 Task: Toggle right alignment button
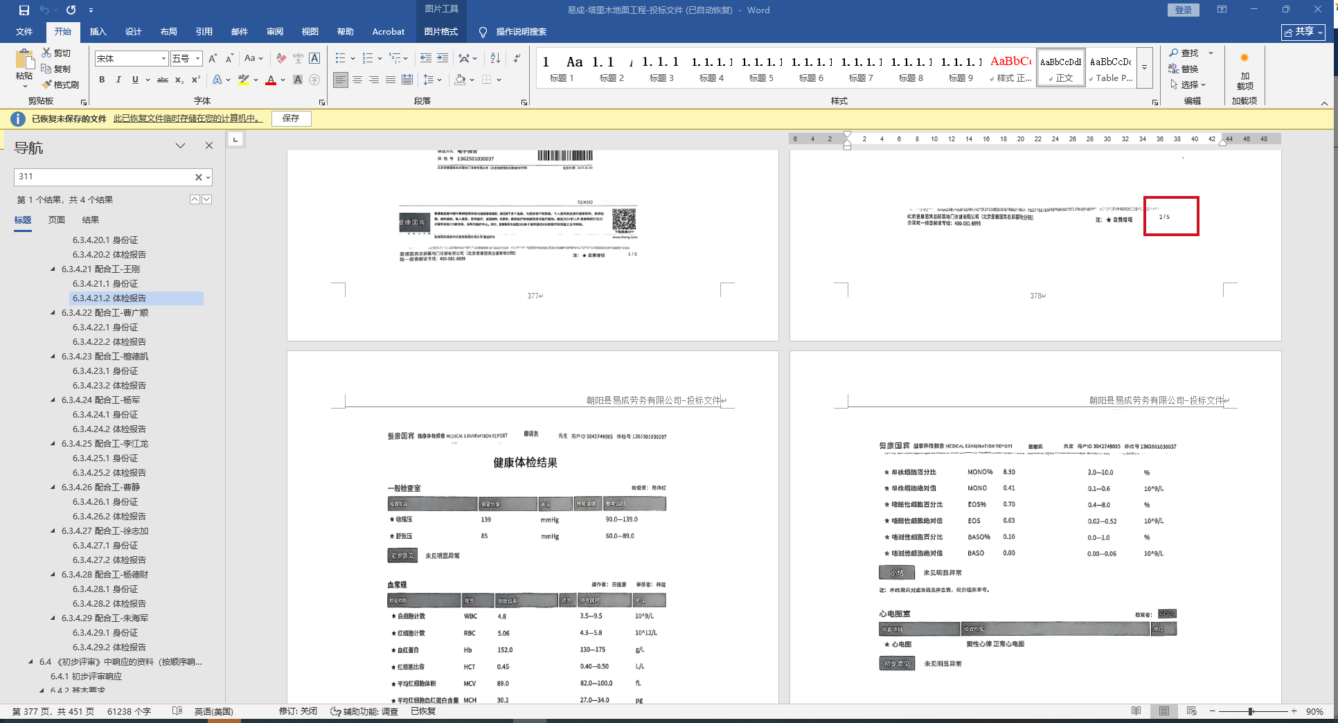[374, 80]
